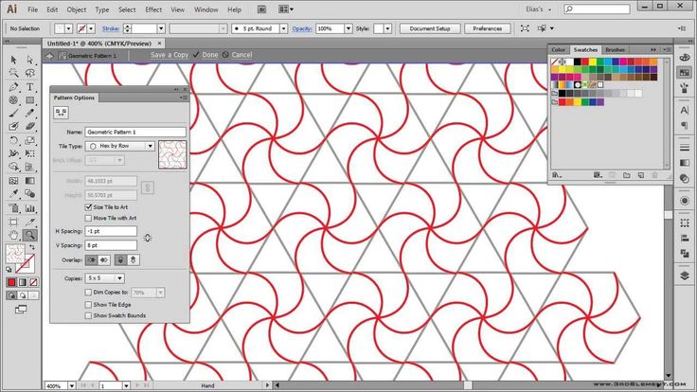
Task: Open the Copies 5 x 5 dropdown
Action: coord(105,278)
